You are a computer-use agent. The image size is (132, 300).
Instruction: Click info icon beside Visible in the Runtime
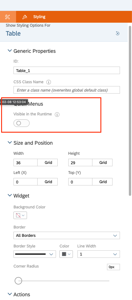tap(57, 115)
